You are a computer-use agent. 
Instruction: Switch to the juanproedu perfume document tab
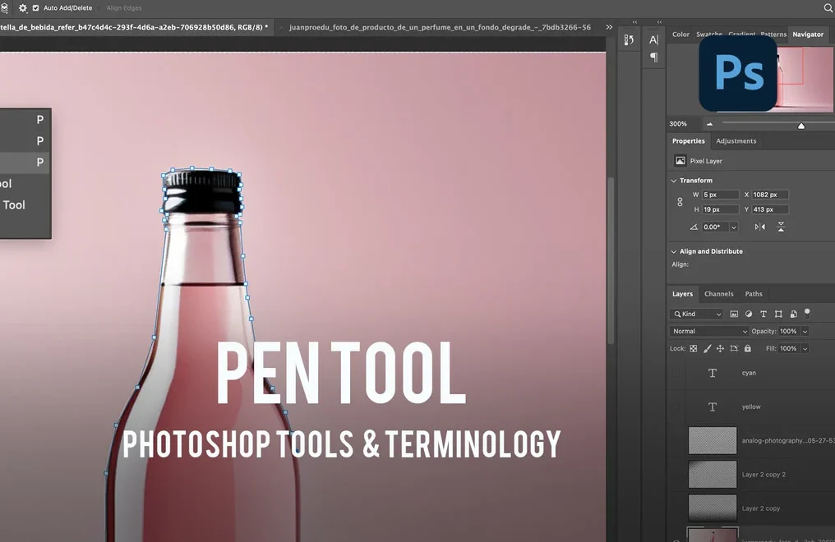[440, 27]
